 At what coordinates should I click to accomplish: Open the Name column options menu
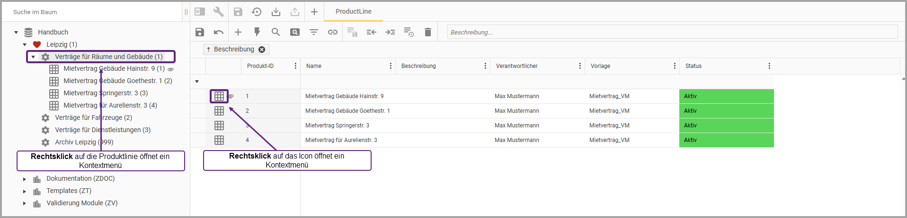tap(391, 66)
